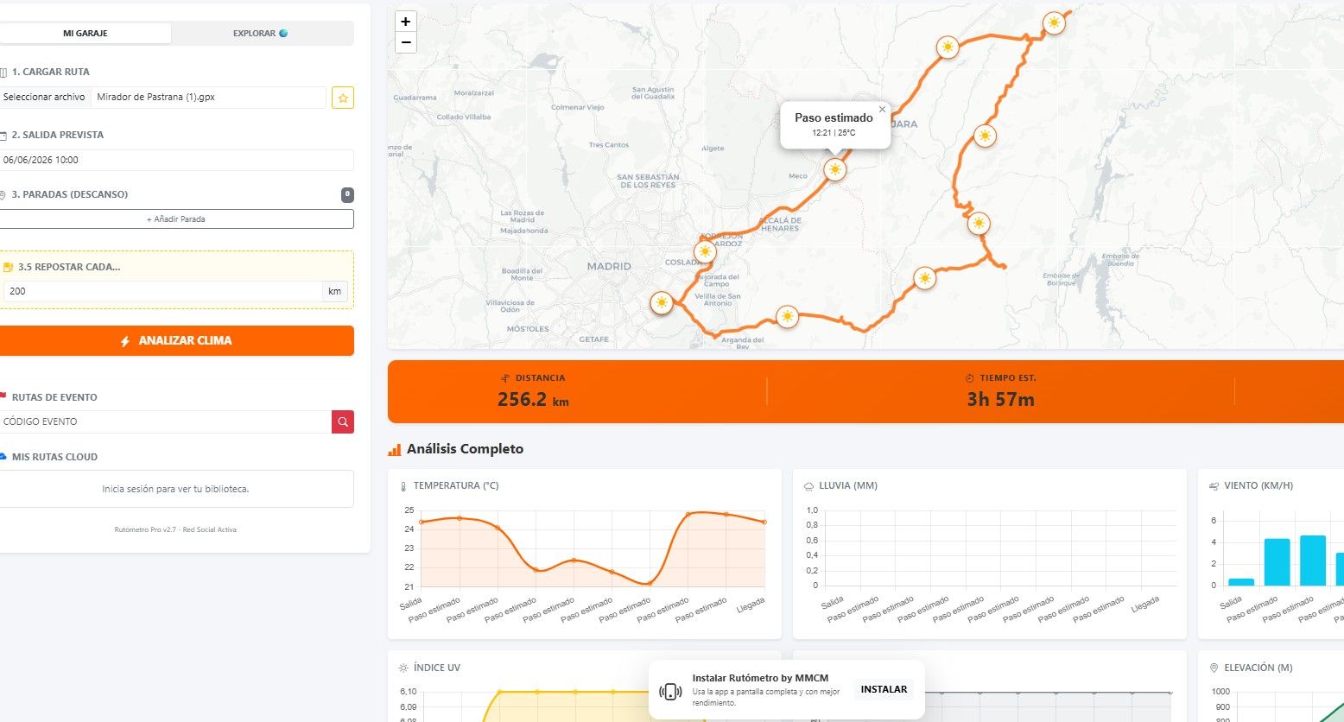
Task: Open the Explorar tab
Action: coord(260,33)
